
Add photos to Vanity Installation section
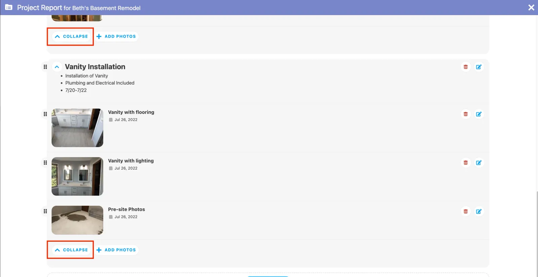click(x=116, y=250)
